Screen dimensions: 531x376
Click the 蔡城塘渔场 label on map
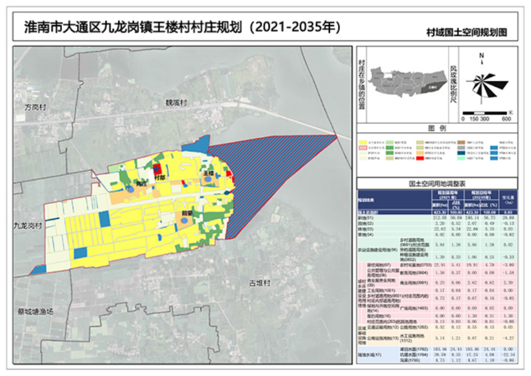(x=35, y=311)
